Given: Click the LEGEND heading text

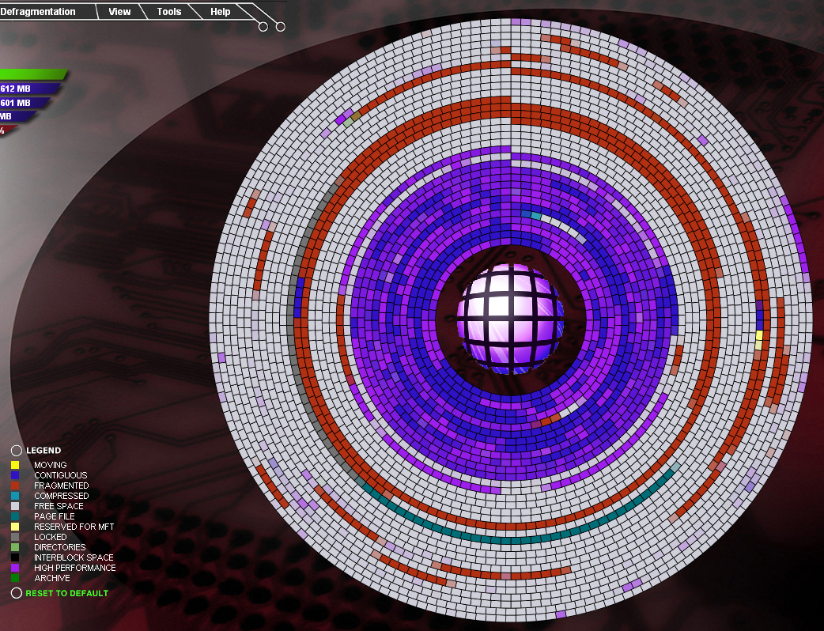Looking at the screenshot, I should click(x=43, y=450).
